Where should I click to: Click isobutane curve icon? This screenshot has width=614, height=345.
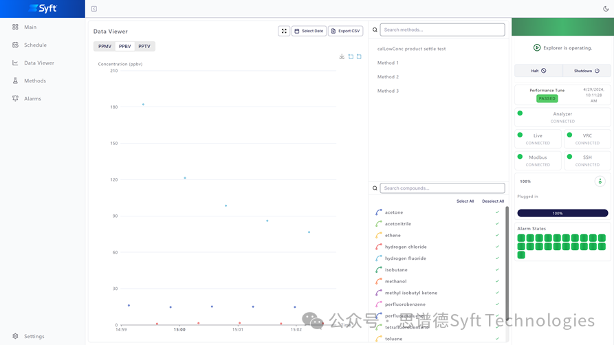tap(379, 270)
